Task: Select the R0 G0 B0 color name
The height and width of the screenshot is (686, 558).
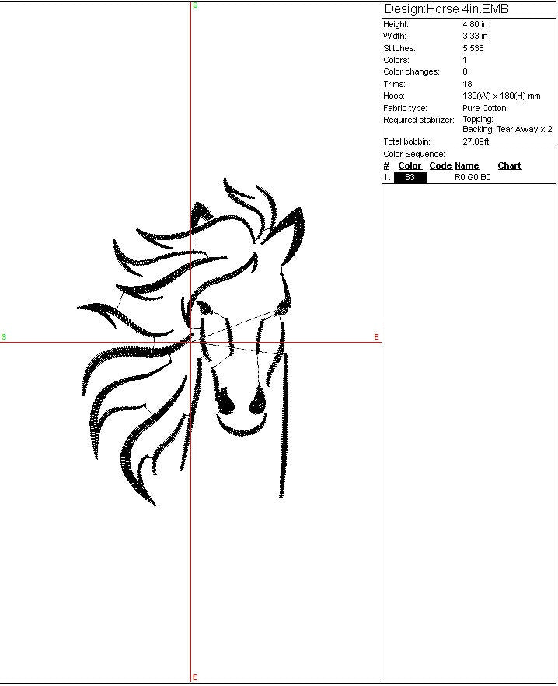Action: coord(473,178)
